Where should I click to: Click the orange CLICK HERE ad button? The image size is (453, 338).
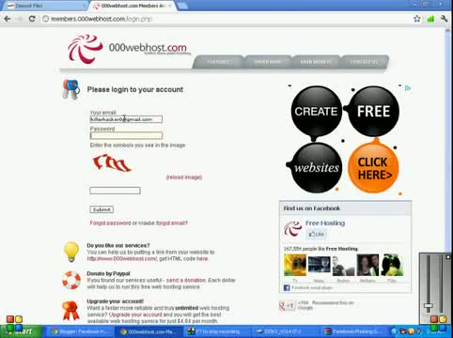click(374, 168)
